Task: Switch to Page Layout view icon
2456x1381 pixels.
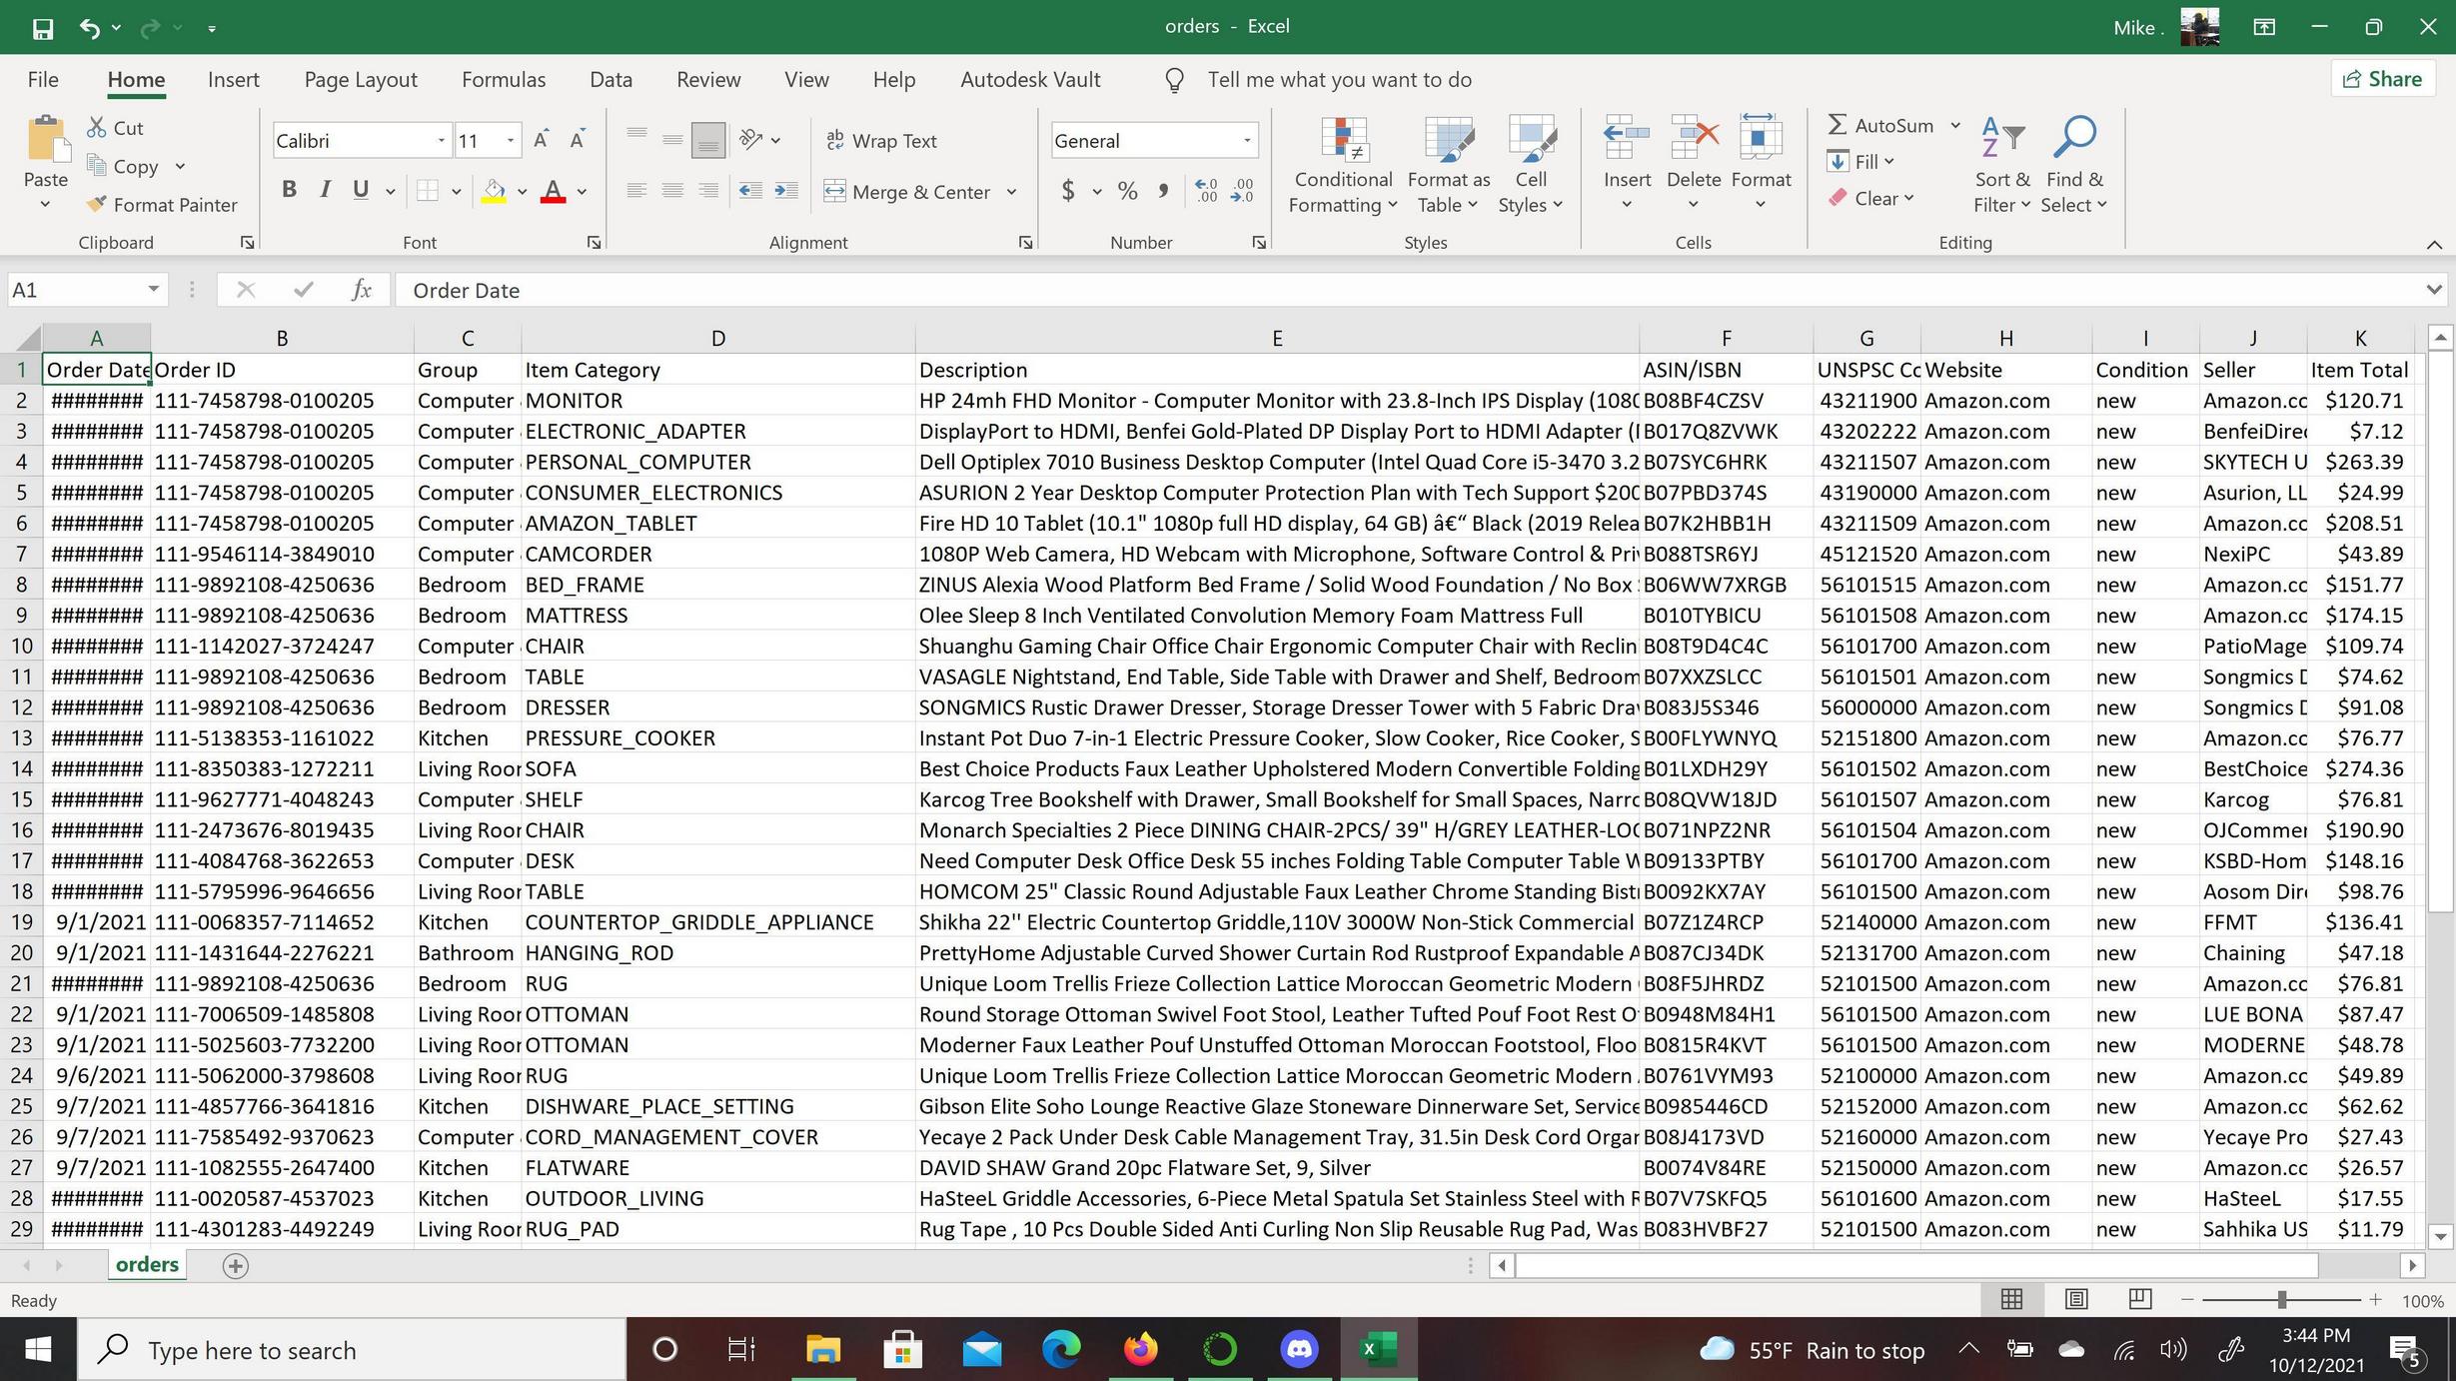Action: pos(2076,1299)
